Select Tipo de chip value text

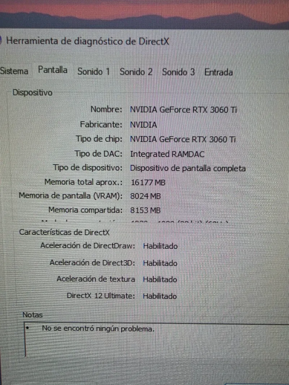click(183, 140)
